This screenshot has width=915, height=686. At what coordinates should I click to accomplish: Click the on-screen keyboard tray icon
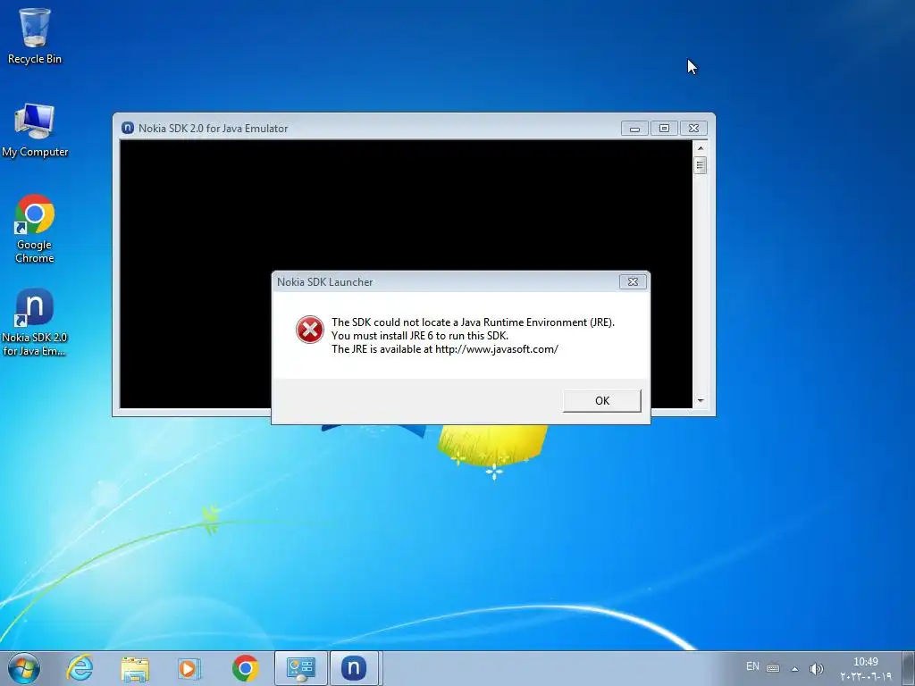(773, 668)
